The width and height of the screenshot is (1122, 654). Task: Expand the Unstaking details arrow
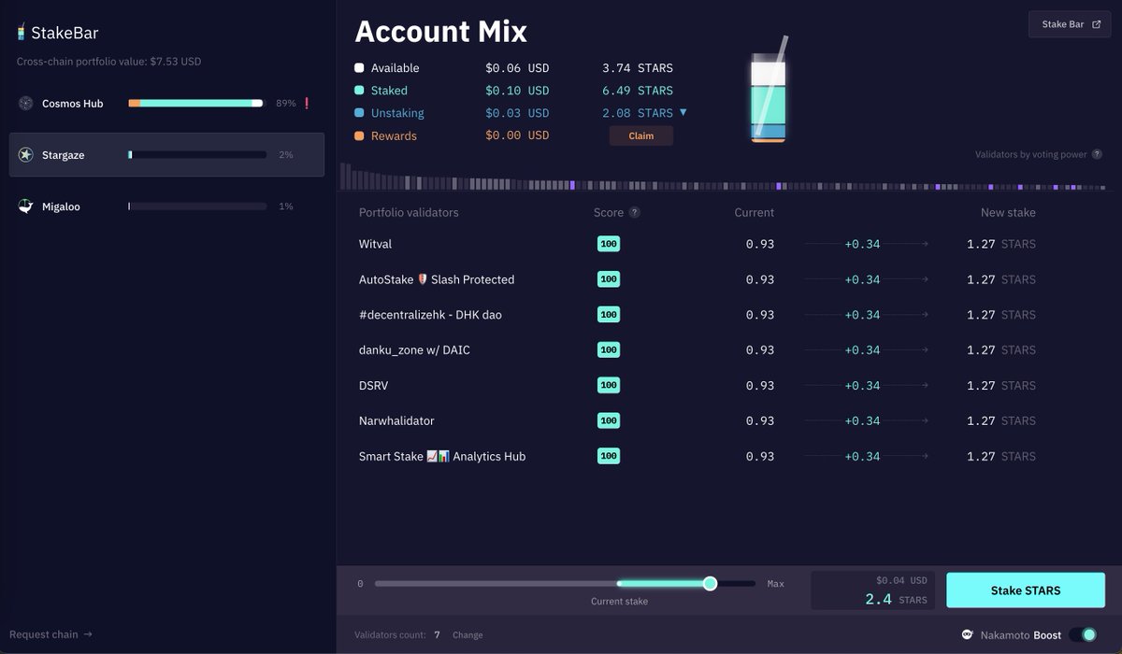(x=683, y=112)
